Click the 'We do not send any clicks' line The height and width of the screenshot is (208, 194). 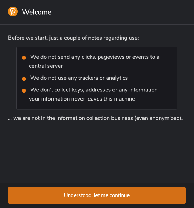(95, 57)
